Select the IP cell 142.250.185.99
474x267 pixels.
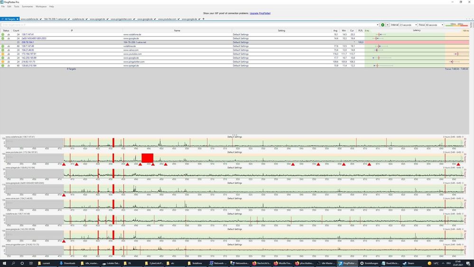point(29,58)
